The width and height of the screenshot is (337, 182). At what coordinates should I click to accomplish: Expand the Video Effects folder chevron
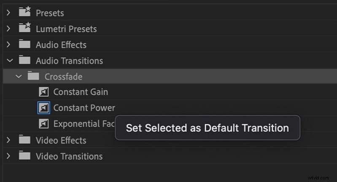(x=8, y=140)
